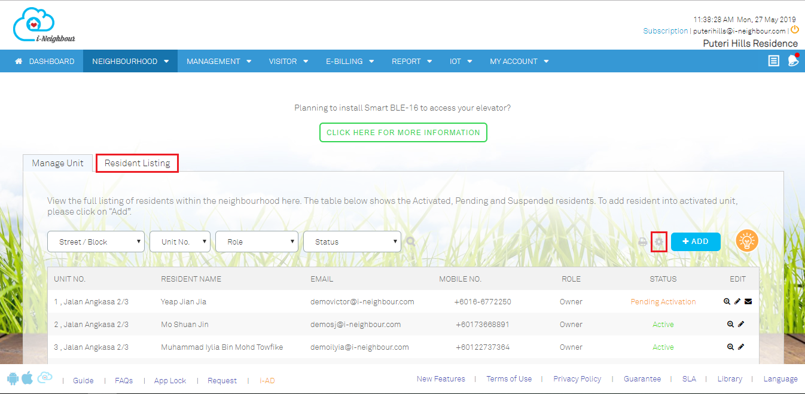805x394 pixels.
Task: Open the App Lock link
Action: [x=170, y=380]
